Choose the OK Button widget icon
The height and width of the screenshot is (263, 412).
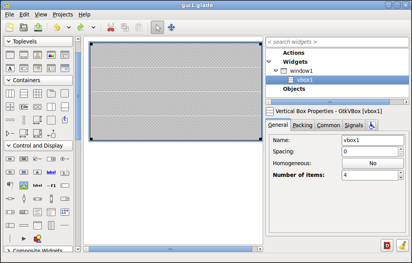10,159
